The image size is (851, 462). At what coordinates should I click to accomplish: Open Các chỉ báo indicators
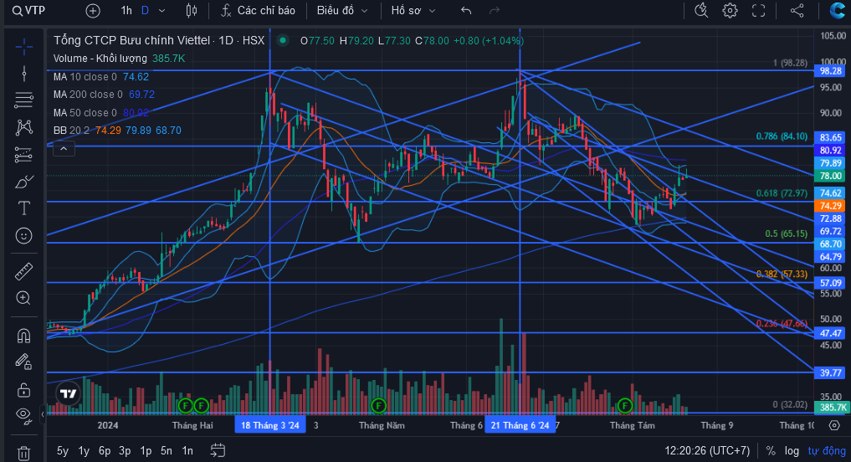pyautogui.click(x=258, y=10)
